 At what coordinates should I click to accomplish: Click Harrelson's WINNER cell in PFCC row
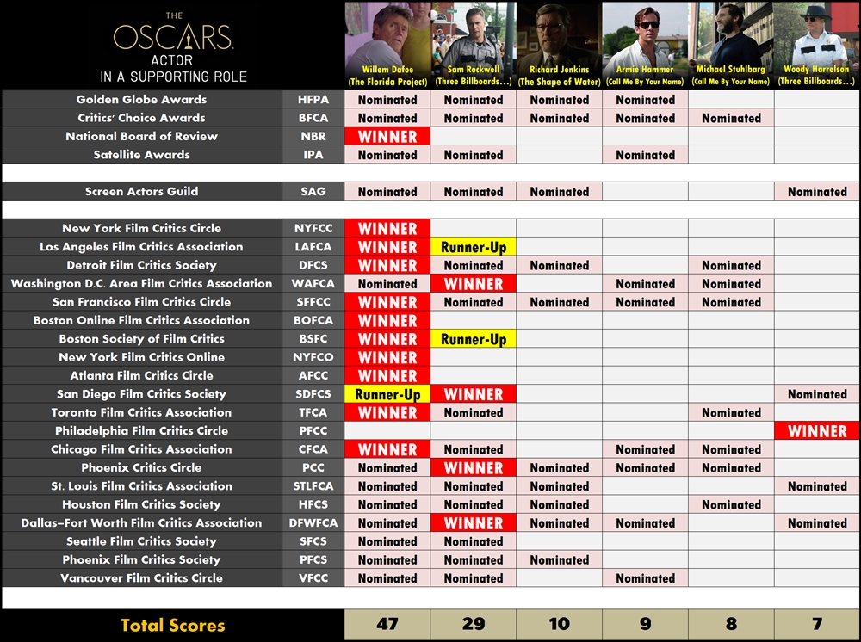817,431
